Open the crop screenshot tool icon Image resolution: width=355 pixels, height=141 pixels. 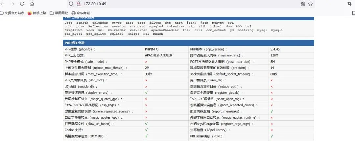tap(349, 4)
